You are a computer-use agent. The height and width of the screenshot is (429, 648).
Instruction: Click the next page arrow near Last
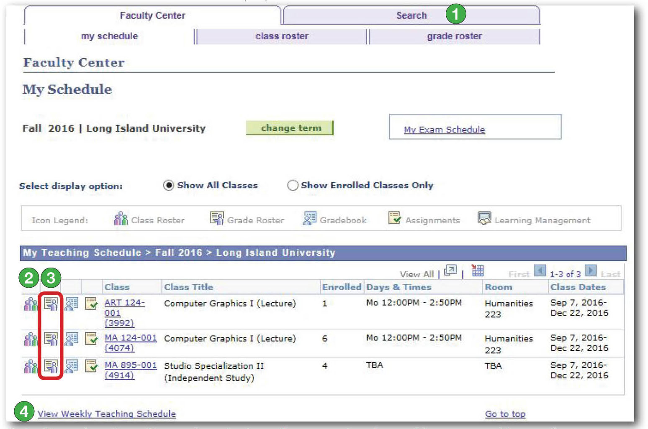coord(591,271)
